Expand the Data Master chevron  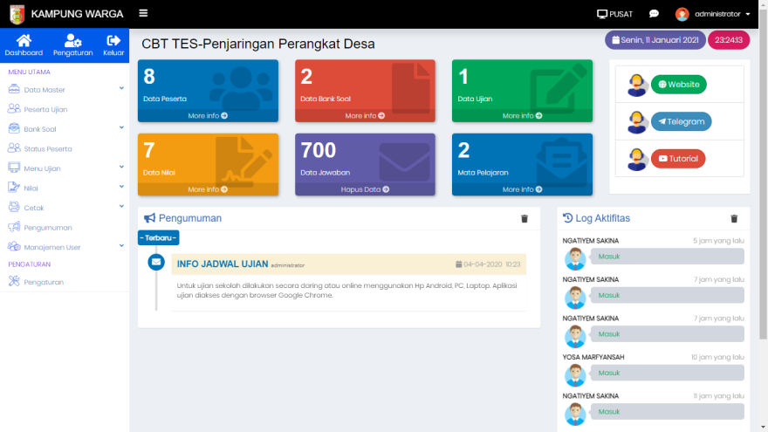[121, 89]
